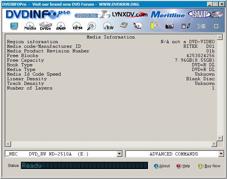Click the Help button
The width and height of the screenshot is (227, 179).
pos(183,166)
